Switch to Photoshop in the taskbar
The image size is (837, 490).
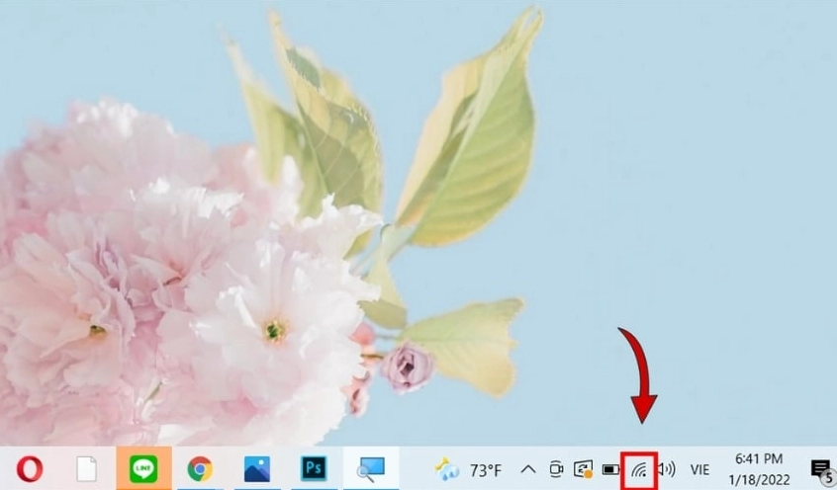(x=314, y=469)
